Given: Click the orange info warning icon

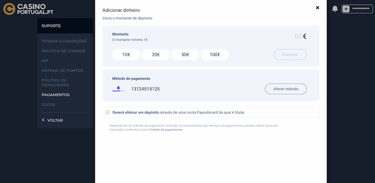Looking at the screenshot, I should (x=107, y=112).
